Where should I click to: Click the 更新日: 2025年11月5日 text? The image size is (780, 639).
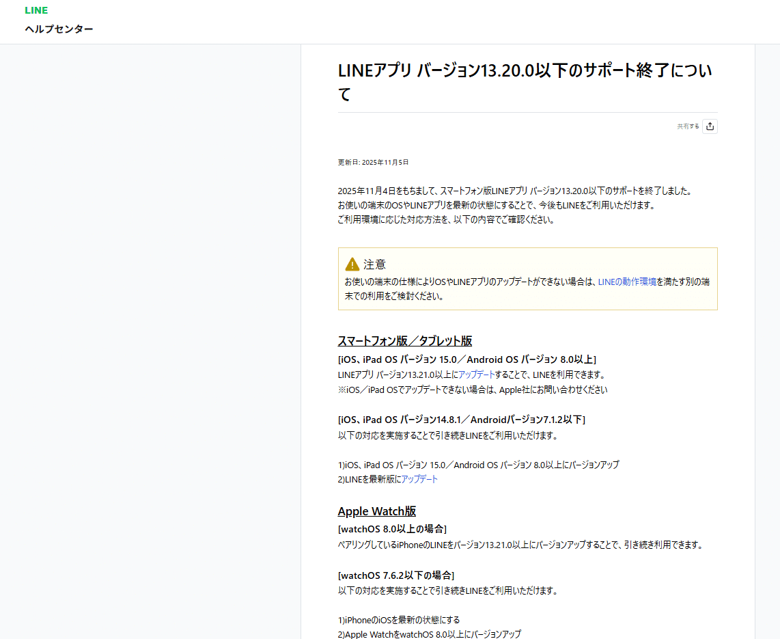click(373, 162)
